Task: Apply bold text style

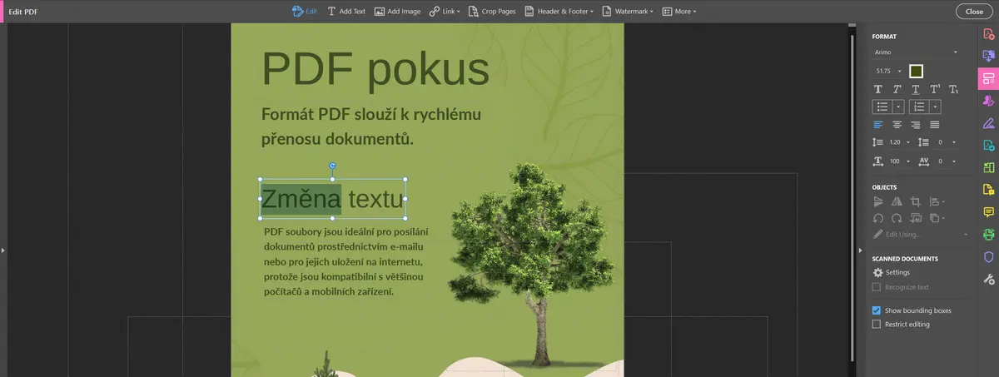Action: click(x=877, y=89)
